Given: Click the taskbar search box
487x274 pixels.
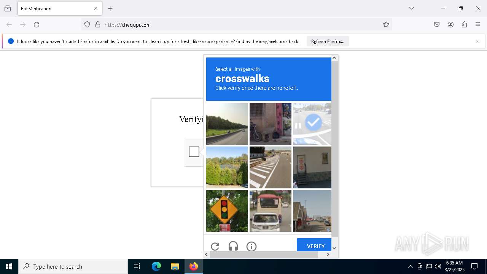Looking at the screenshot, I should (x=73, y=266).
